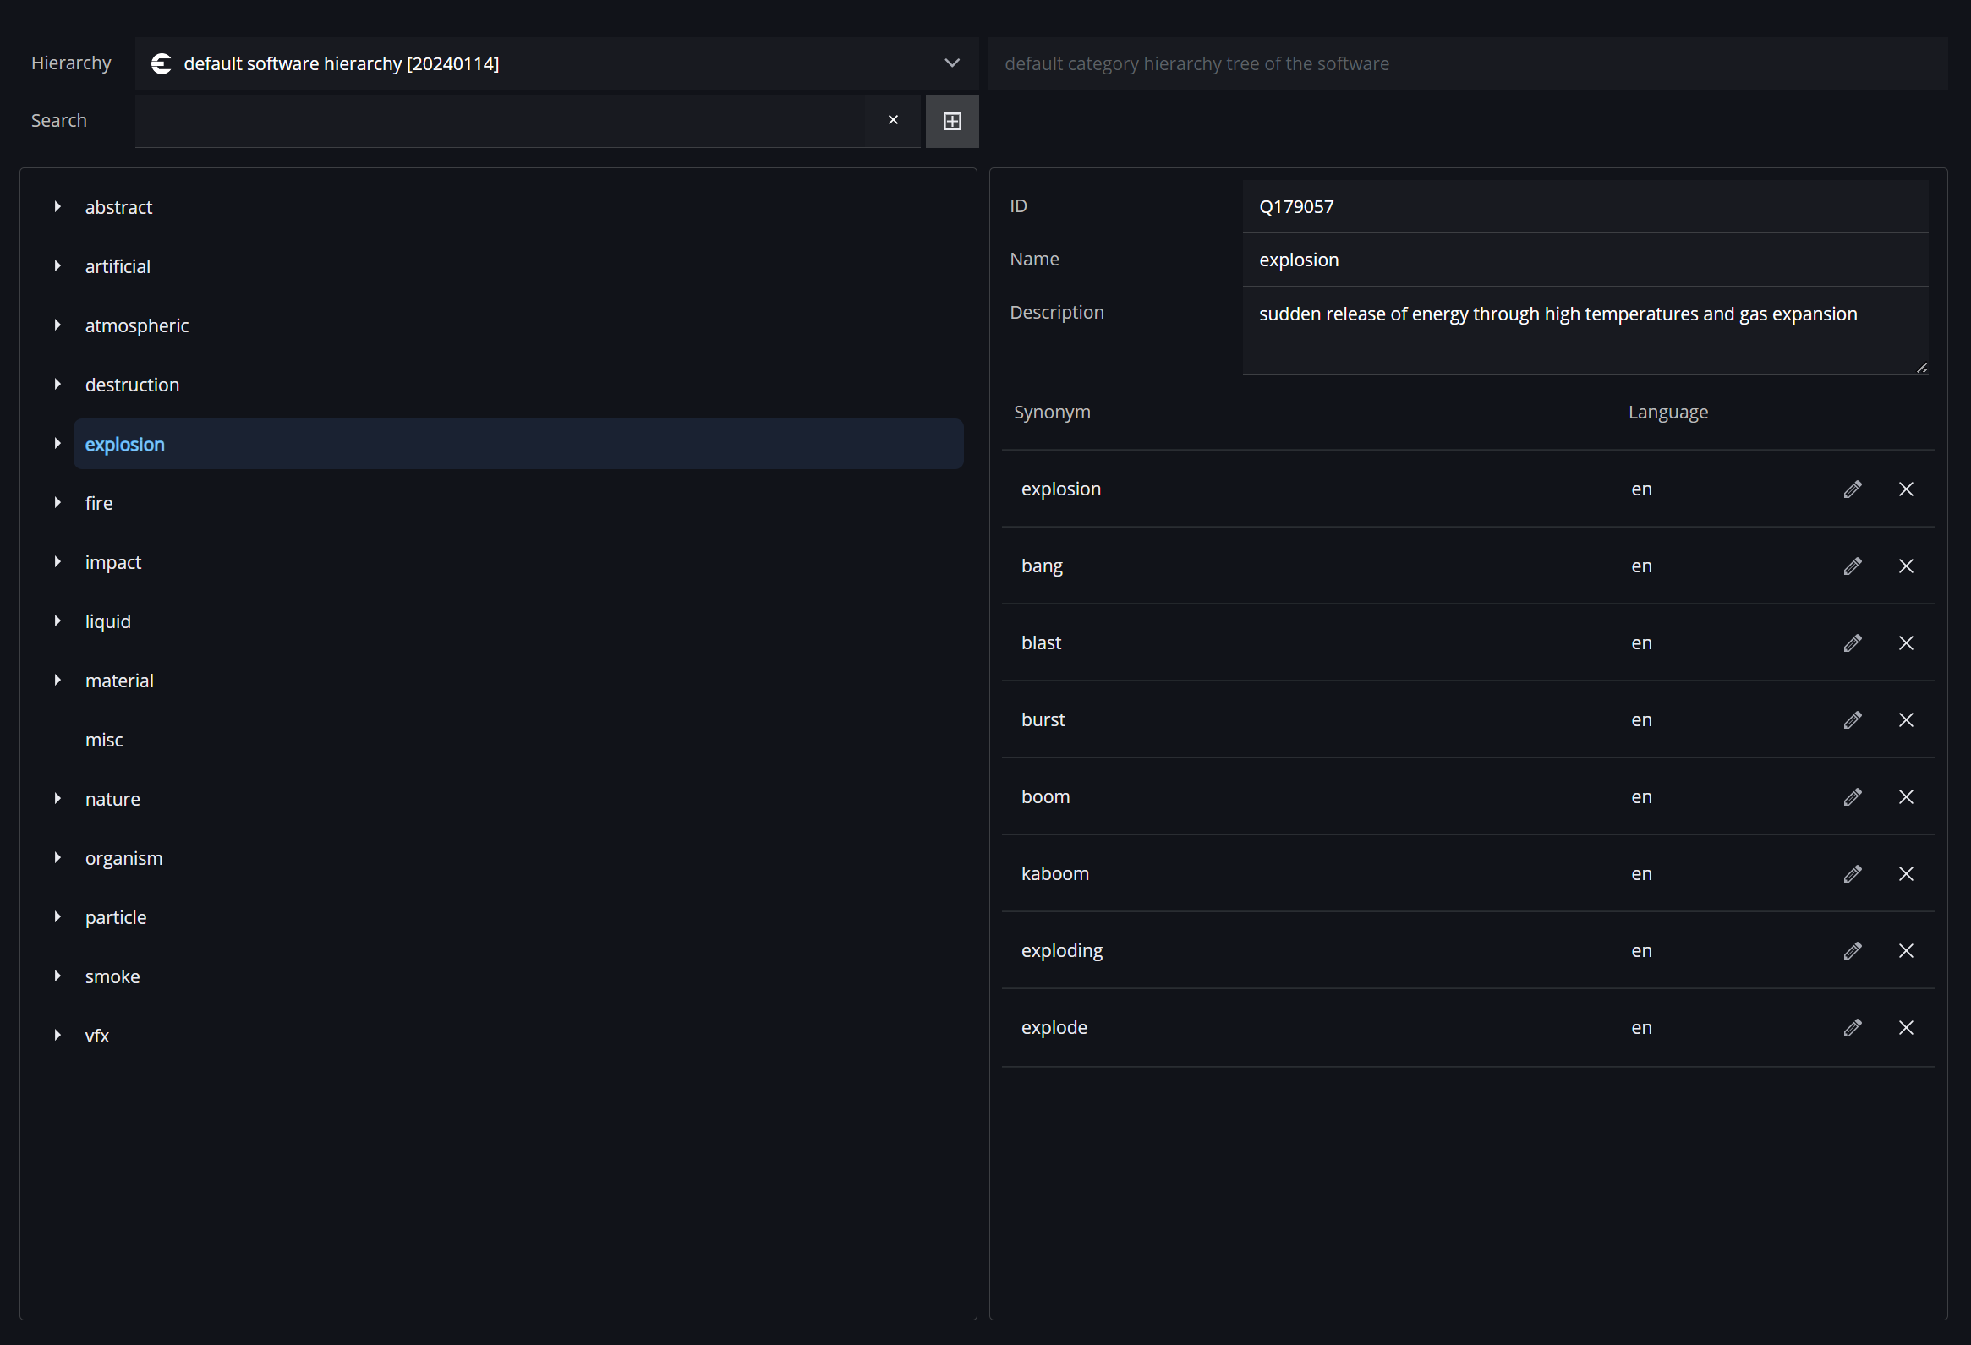The height and width of the screenshot is (1345, 1971).
Task: Delete the "burst" synonym
Action: tap(1907, 719)
